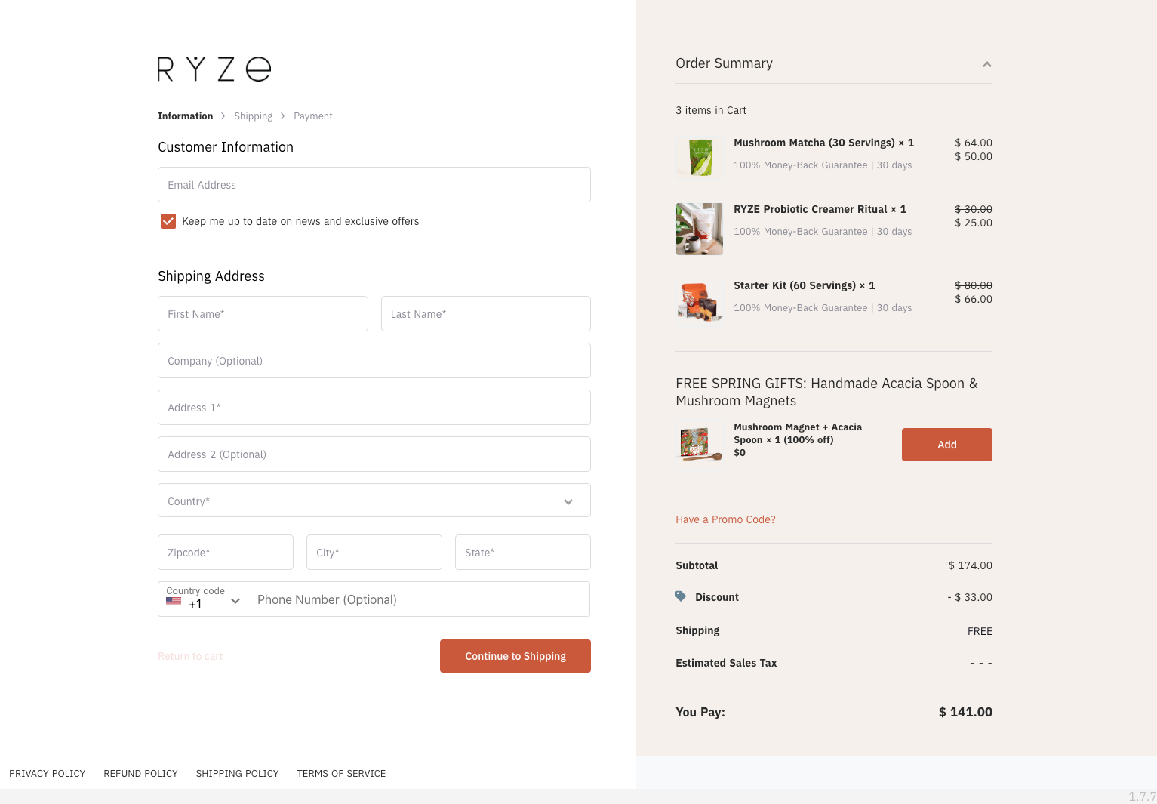Click the US flag icon
The width and height of the screenshot is (1157, 804).
174,602
